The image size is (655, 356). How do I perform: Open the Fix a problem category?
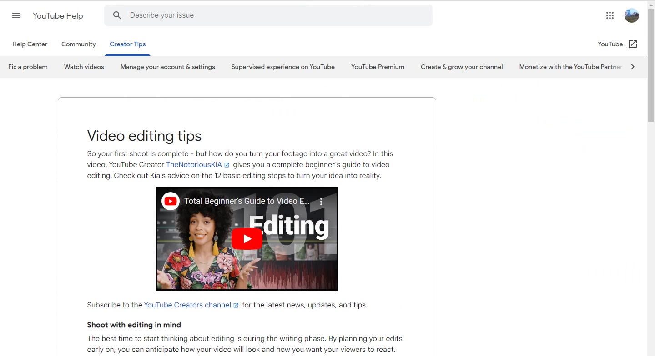pyautogui.click(x=28, y=67)
